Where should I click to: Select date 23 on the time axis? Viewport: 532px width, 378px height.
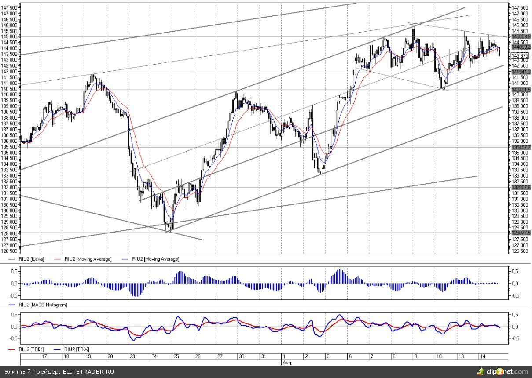(132, 356)
